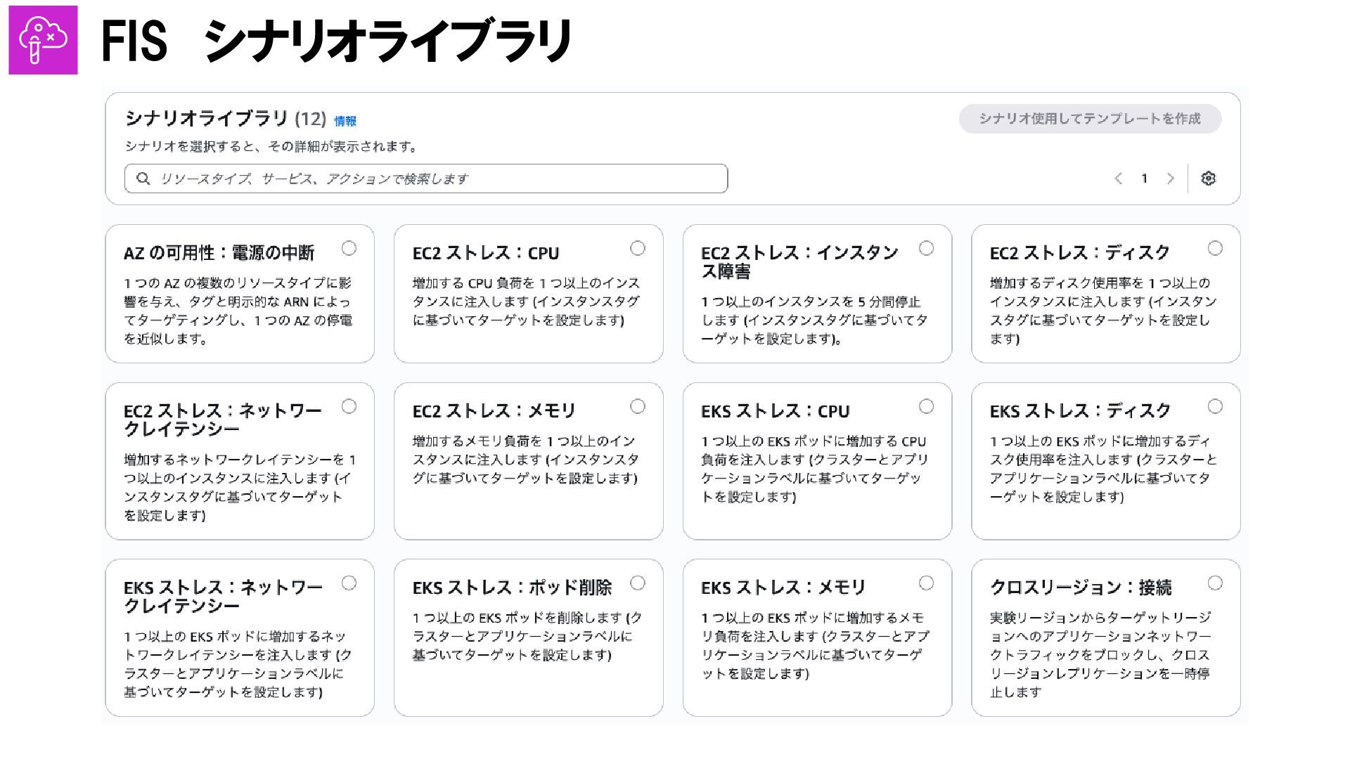Click the description of EC2 ストレス：CPU card

tap(526, 301)
